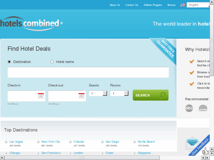Click arrow bullet beside Orlando
Viewport: 214px width, 160px height.
[70, 142]
